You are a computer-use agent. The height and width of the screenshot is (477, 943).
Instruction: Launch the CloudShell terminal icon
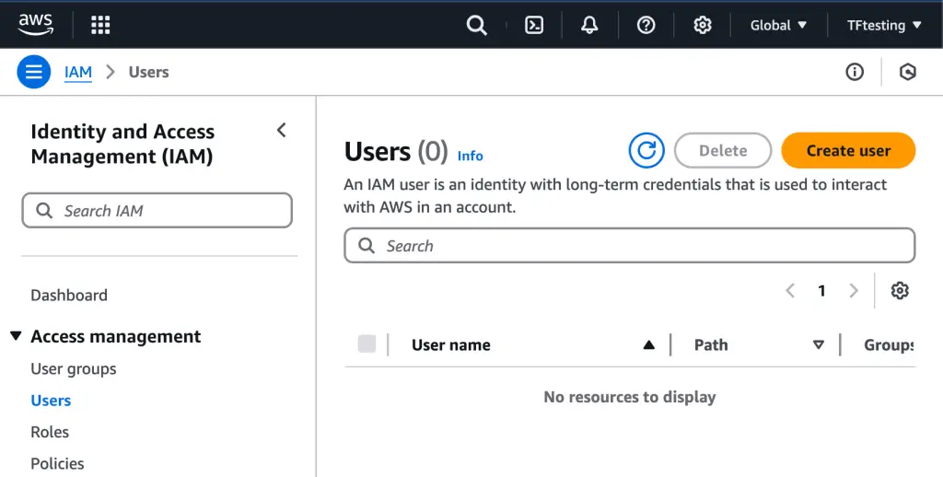(x=534, y=25)
